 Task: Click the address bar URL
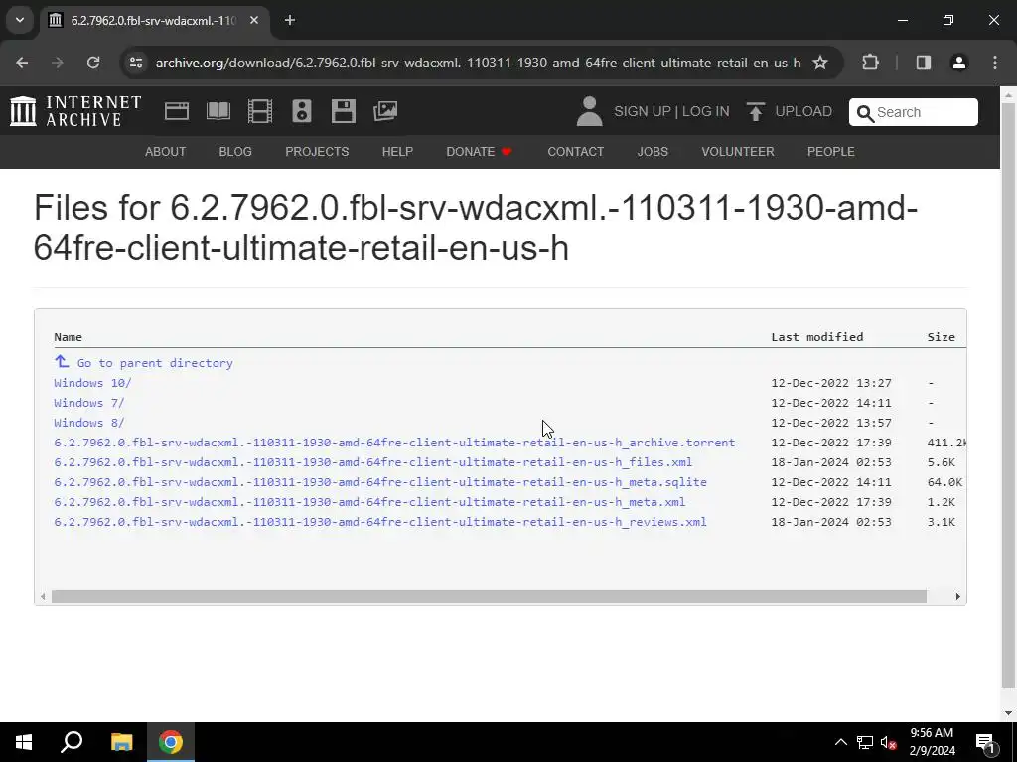click(x=478, y=63)
